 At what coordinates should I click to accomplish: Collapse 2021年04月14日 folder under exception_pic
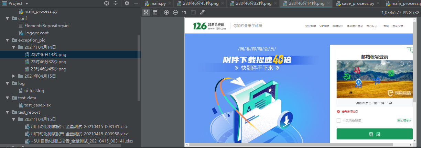14,47
